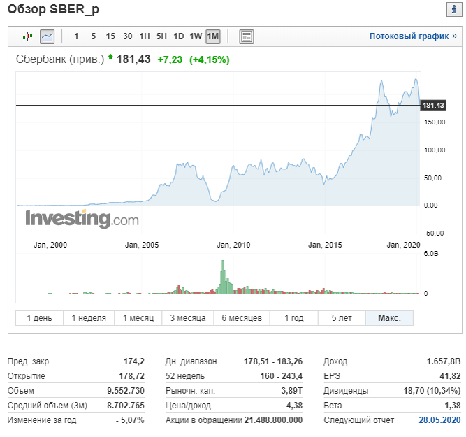Viewport: 466px width, 437px height.
Task: Select the 1 год range tab
Action: tap(294, 318)
